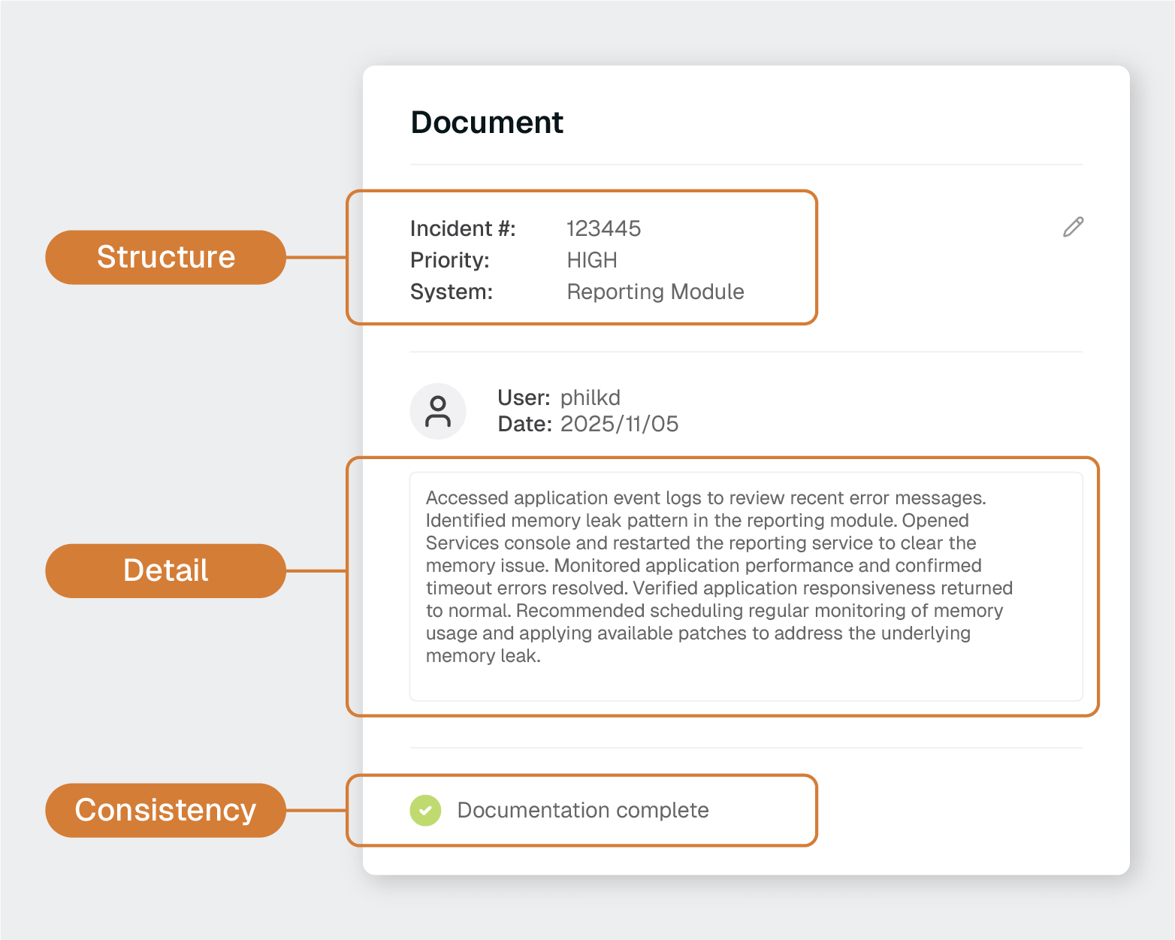This screenshot has height=940, width=1175.
Task: Click the Documentation complete status pill
Action: point(583,811)
